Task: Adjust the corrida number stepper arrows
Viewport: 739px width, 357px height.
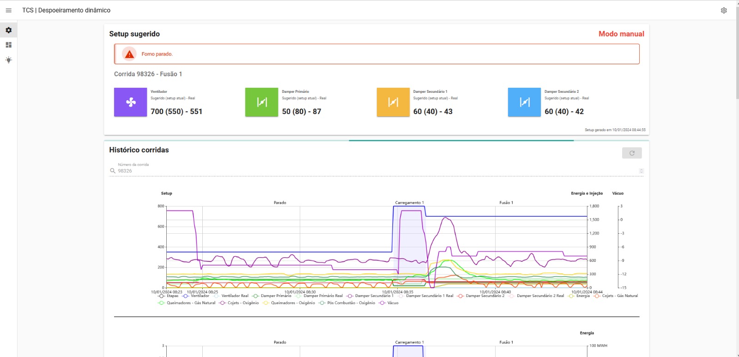Action: pyautogui.click(x=641, y=171)
